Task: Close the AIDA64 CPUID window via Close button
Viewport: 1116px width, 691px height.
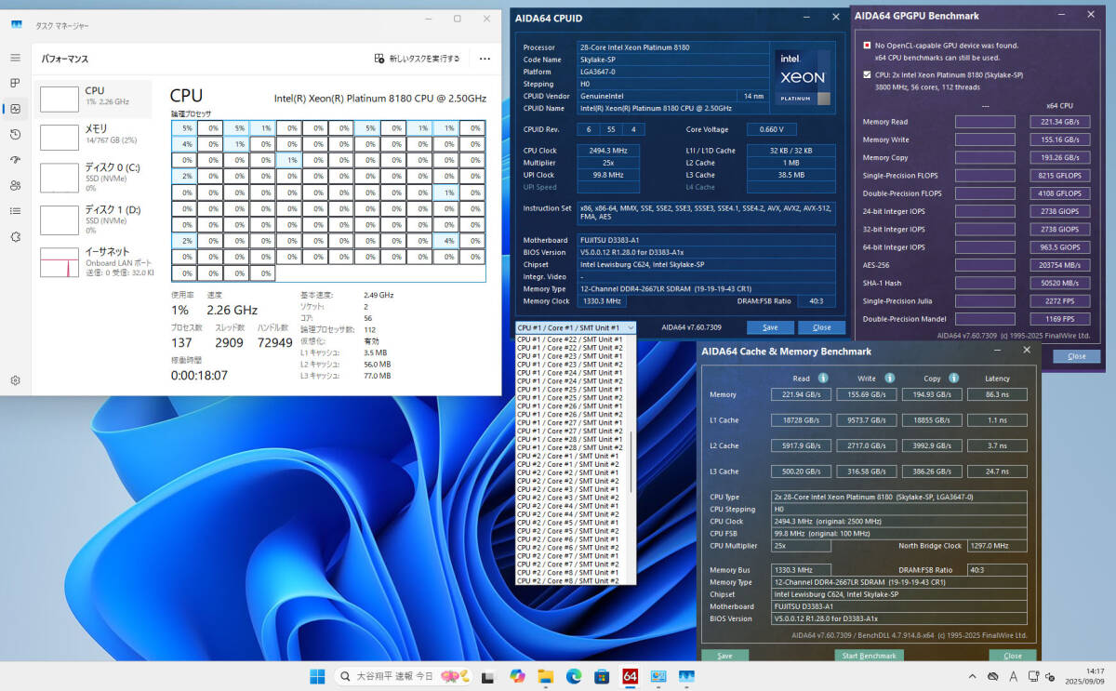Action: tap(821, 327)
